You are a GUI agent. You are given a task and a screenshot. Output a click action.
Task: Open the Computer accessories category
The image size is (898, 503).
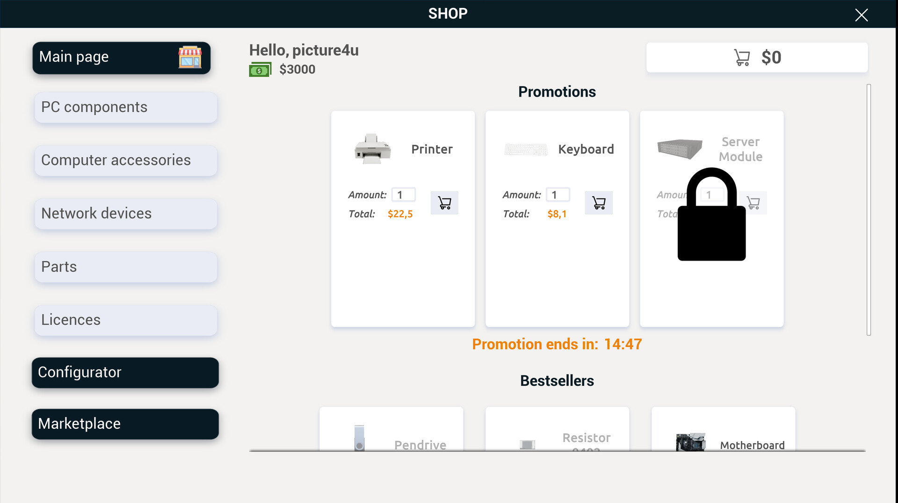(126, 160)
